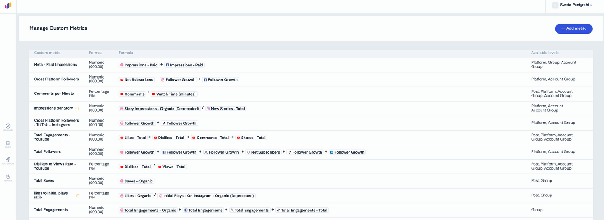Click TikTok Total Engagements - Total chip
604x220 pixels.
pos(302,211)
